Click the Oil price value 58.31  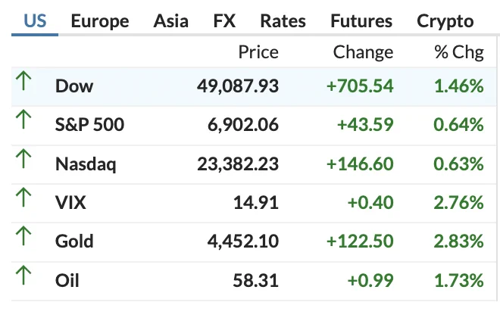point(256,281)
